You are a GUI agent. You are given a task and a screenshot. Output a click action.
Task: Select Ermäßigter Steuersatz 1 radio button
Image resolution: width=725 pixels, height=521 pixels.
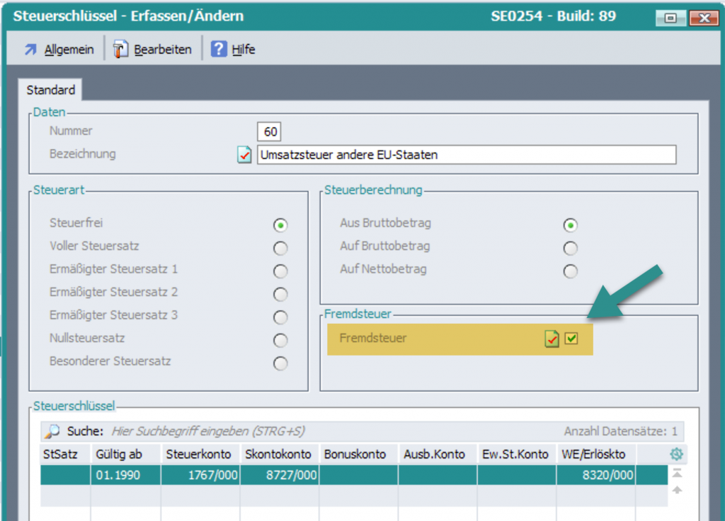[281, 271]
